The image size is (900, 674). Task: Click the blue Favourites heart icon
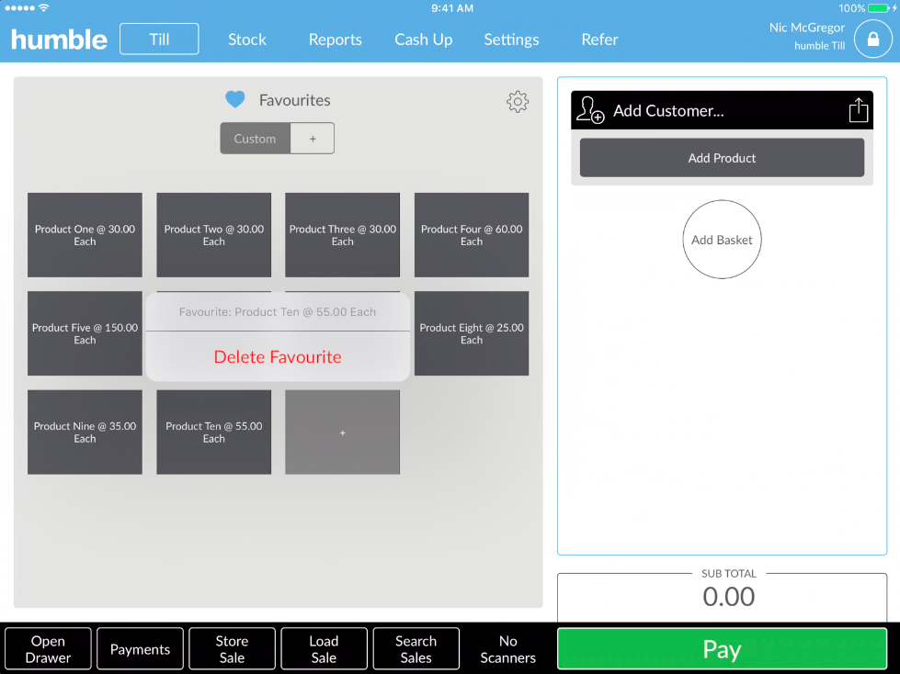tap(234, 100)
